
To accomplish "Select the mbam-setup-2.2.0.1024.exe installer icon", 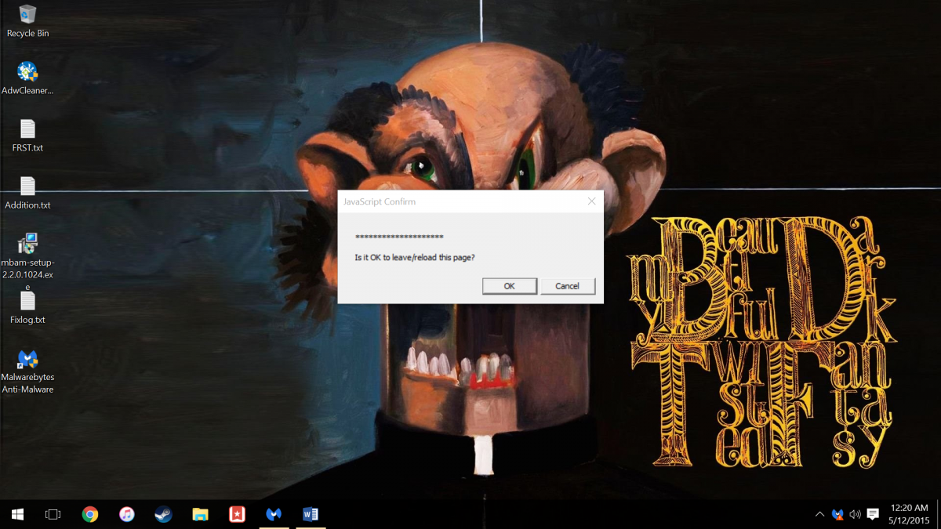I will [27, 261].
